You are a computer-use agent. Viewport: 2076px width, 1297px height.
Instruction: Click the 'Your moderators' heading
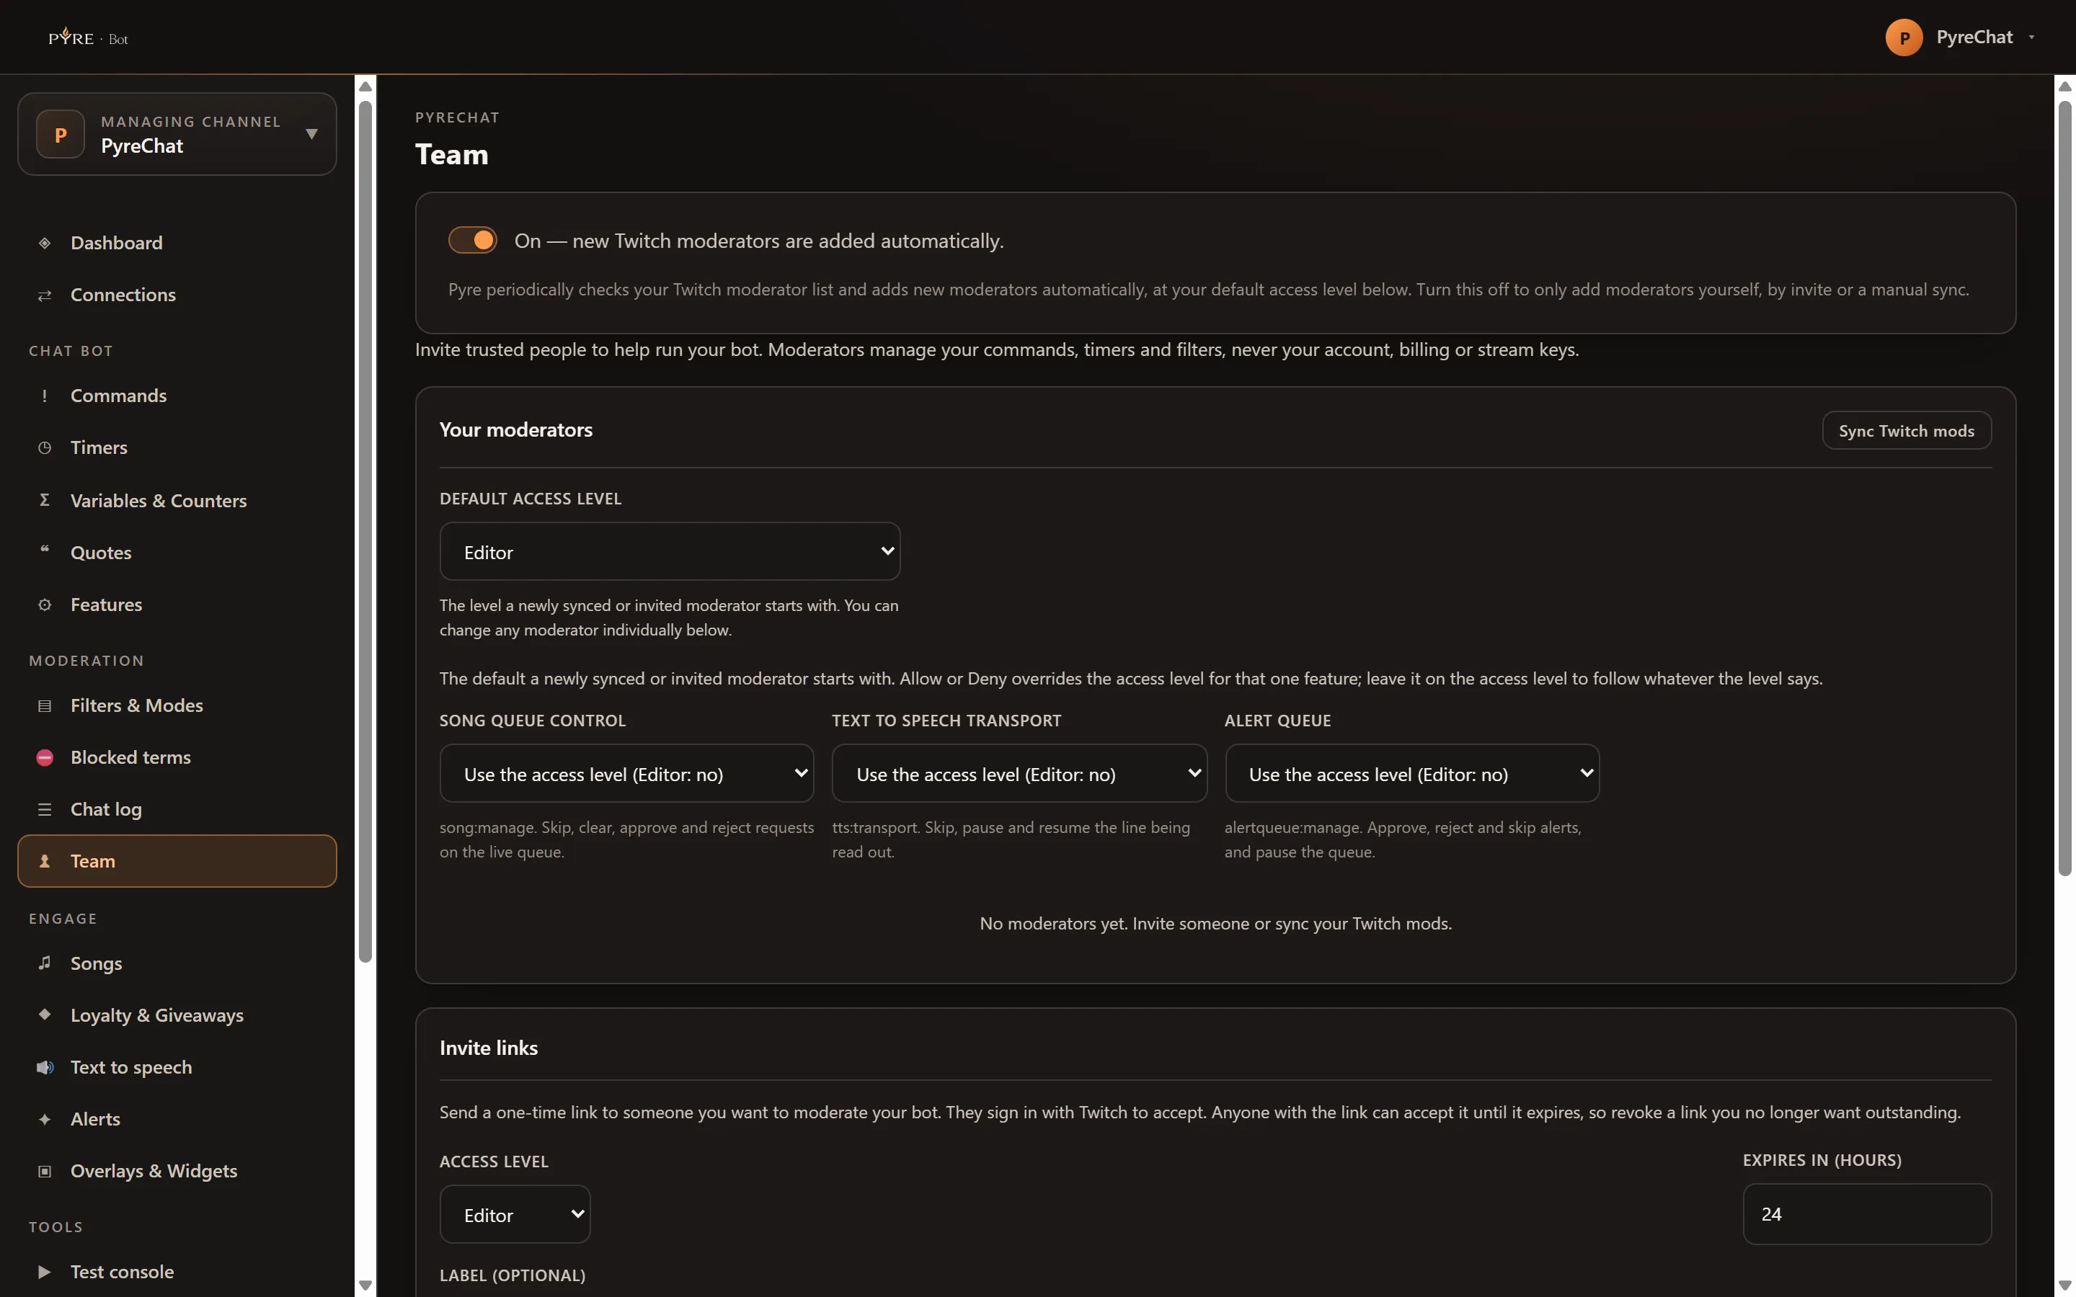point(515,429)
